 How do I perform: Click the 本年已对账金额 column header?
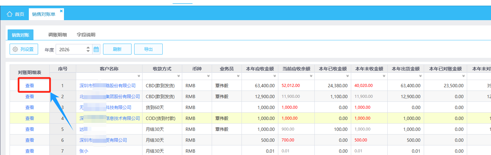pos(445,69)
